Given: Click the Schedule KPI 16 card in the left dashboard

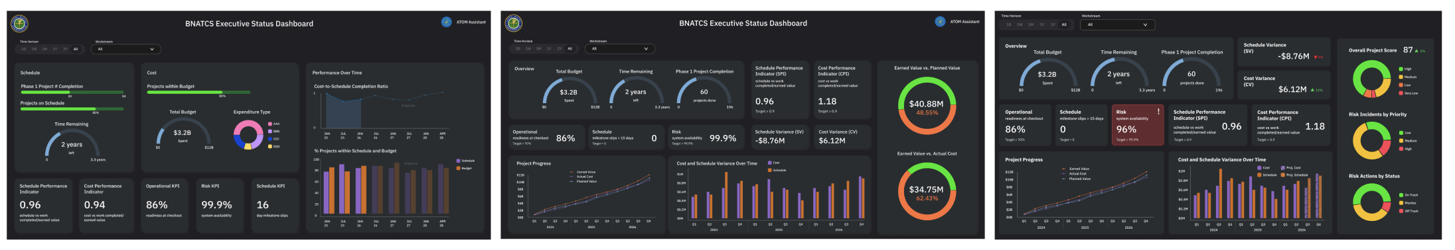Looking at the screenshot, I should [275, 206].
